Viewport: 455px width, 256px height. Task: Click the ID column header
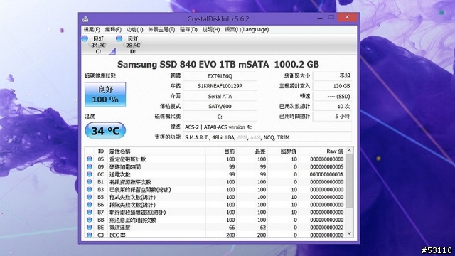(101, 151)
